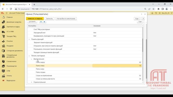
Task: Open Специальные документы icon
Action: (4, 56)
